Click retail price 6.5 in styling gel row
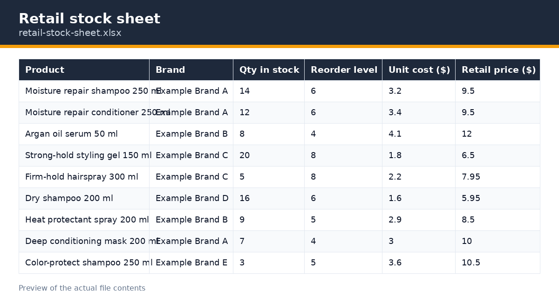The image size is (559, 306). point(498,156)
